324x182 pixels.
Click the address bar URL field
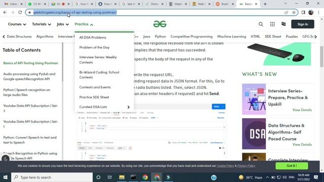(161, 12)
